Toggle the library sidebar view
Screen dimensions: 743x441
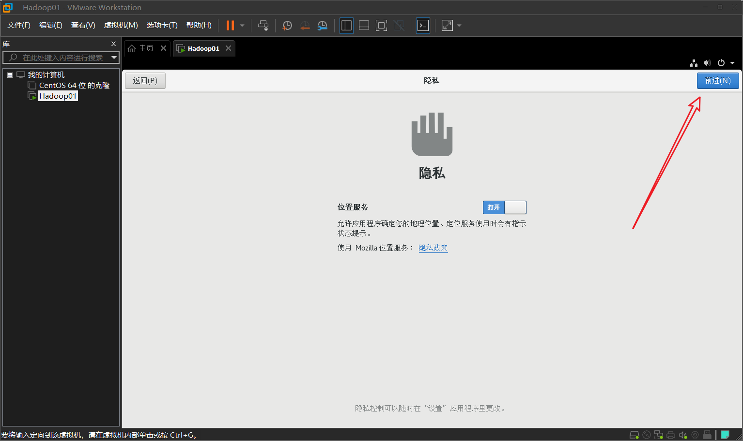[x=346, y=26]
